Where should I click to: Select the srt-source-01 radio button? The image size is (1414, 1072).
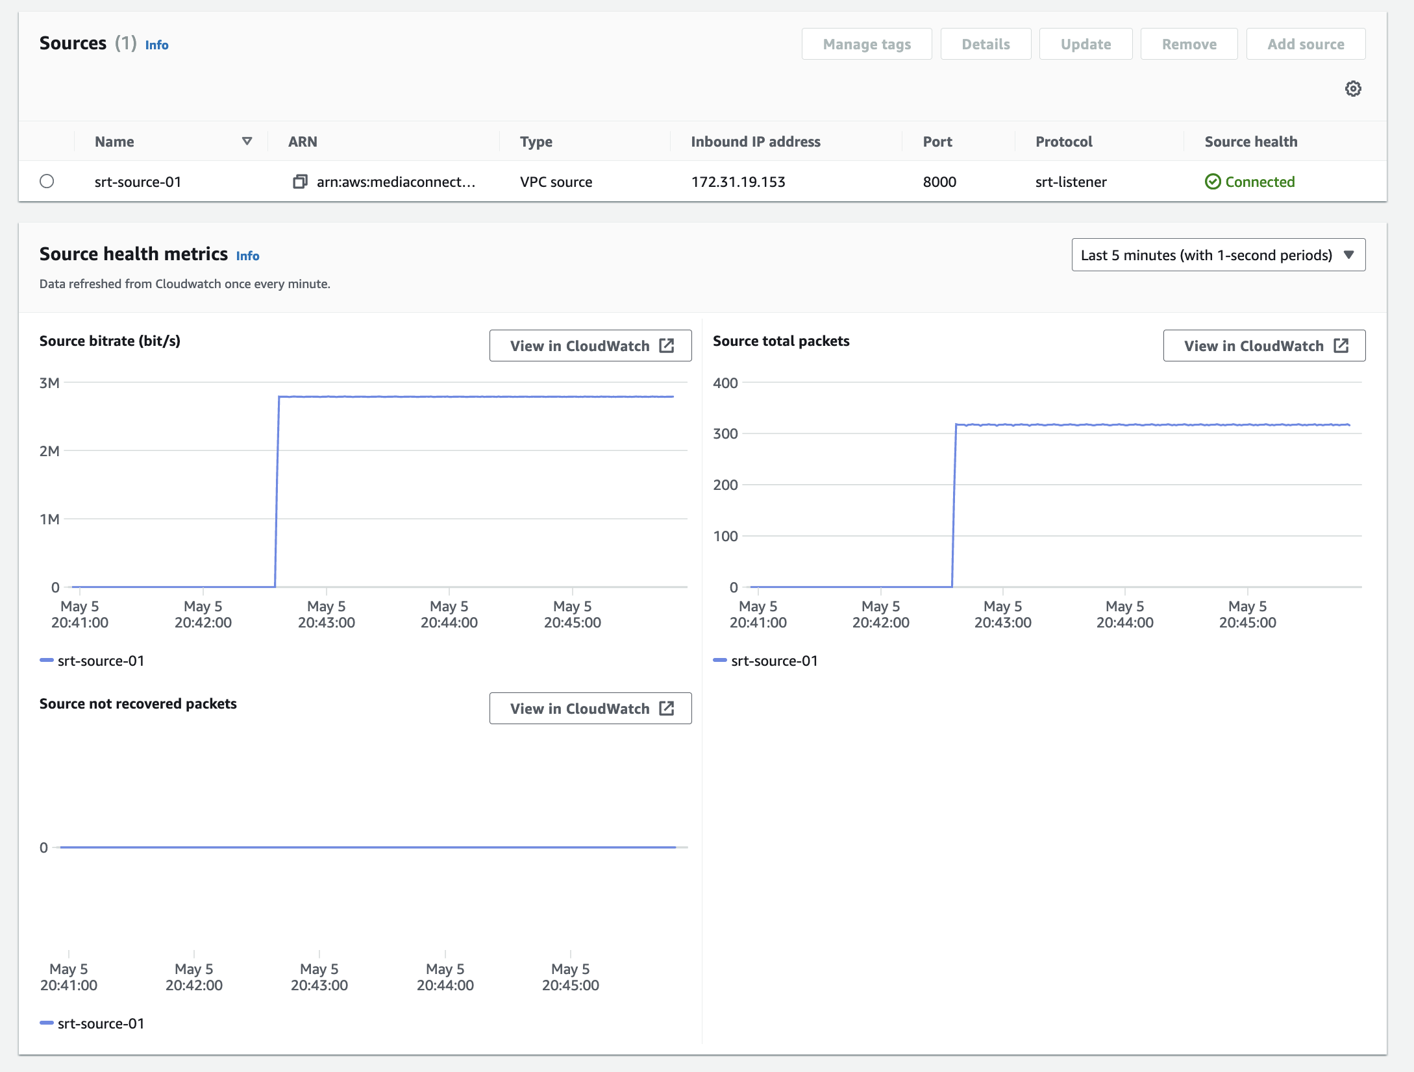(x=47, y=181)
